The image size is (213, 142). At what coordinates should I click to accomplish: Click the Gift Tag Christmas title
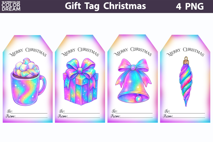[105, 6]
